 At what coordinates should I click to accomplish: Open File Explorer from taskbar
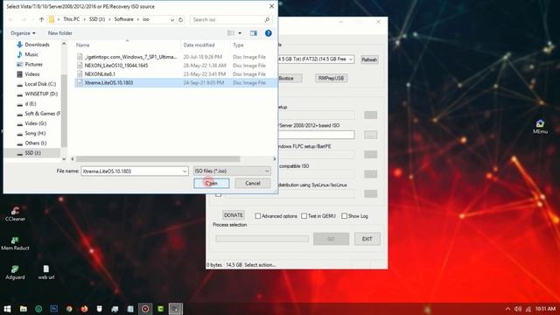pos(24,309)
